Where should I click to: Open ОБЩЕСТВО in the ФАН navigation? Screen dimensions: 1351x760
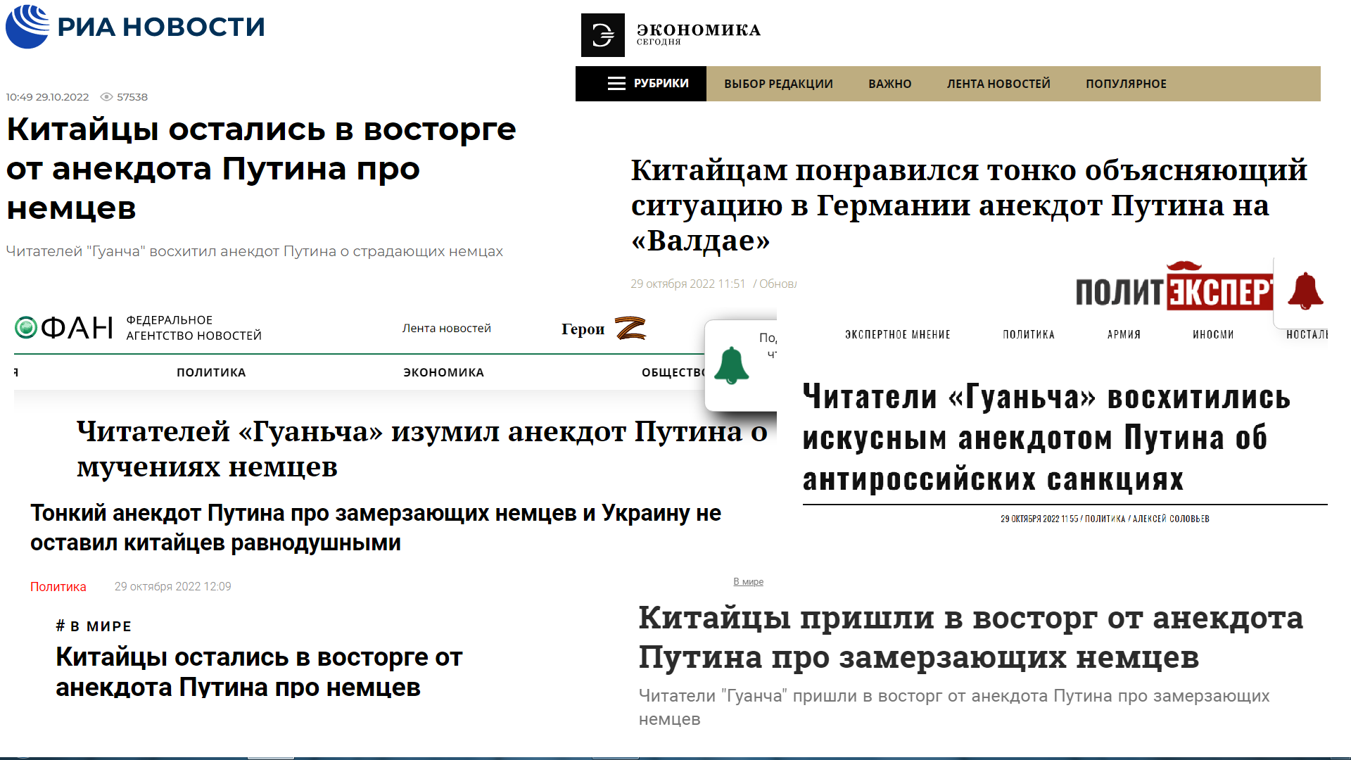pos(673,372)
